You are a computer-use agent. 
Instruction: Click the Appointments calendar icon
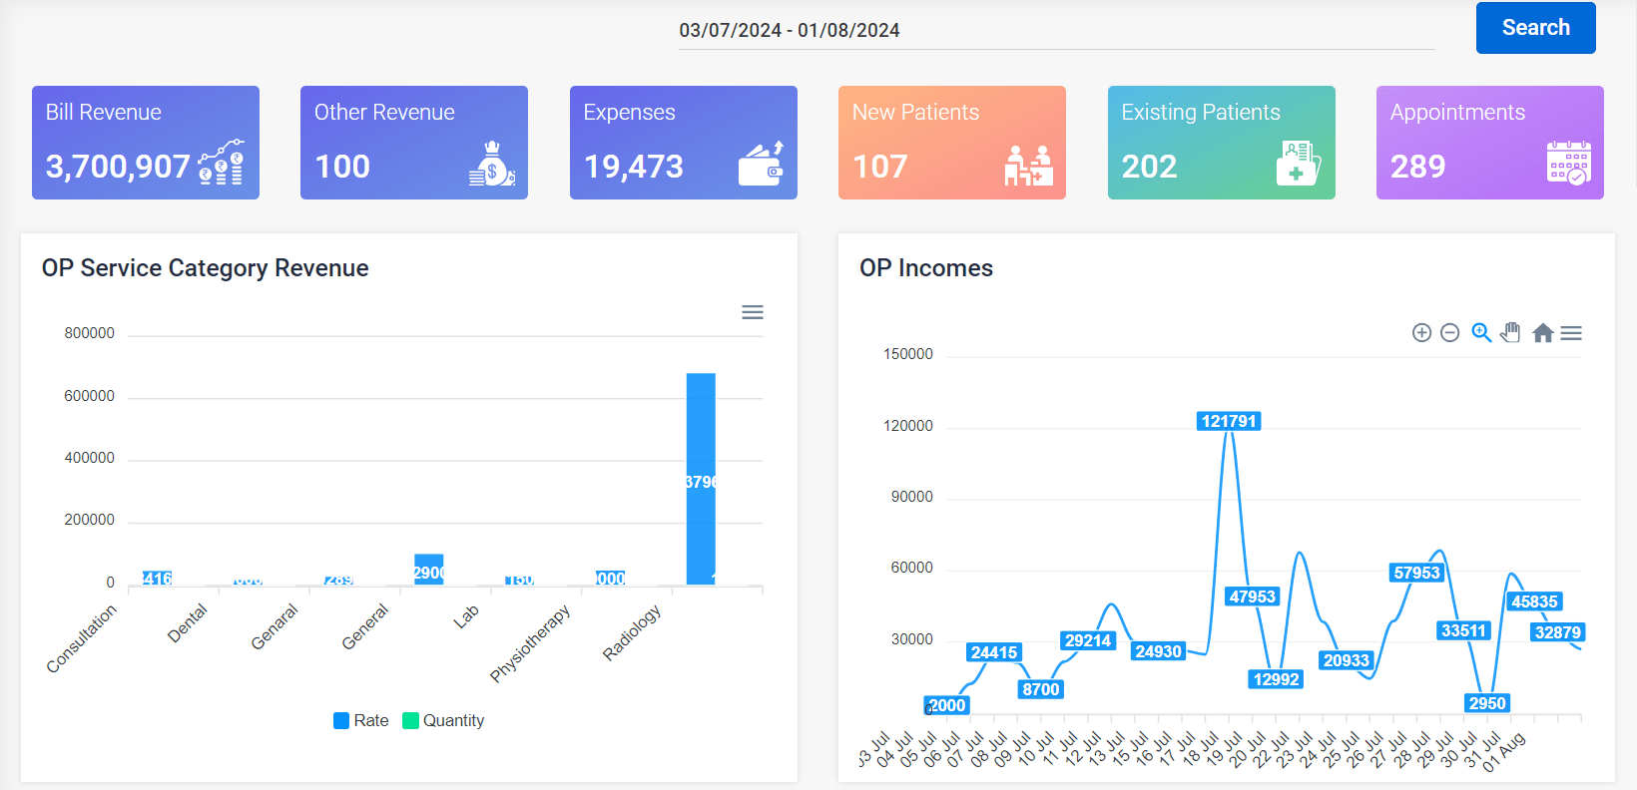point(1568,163)
